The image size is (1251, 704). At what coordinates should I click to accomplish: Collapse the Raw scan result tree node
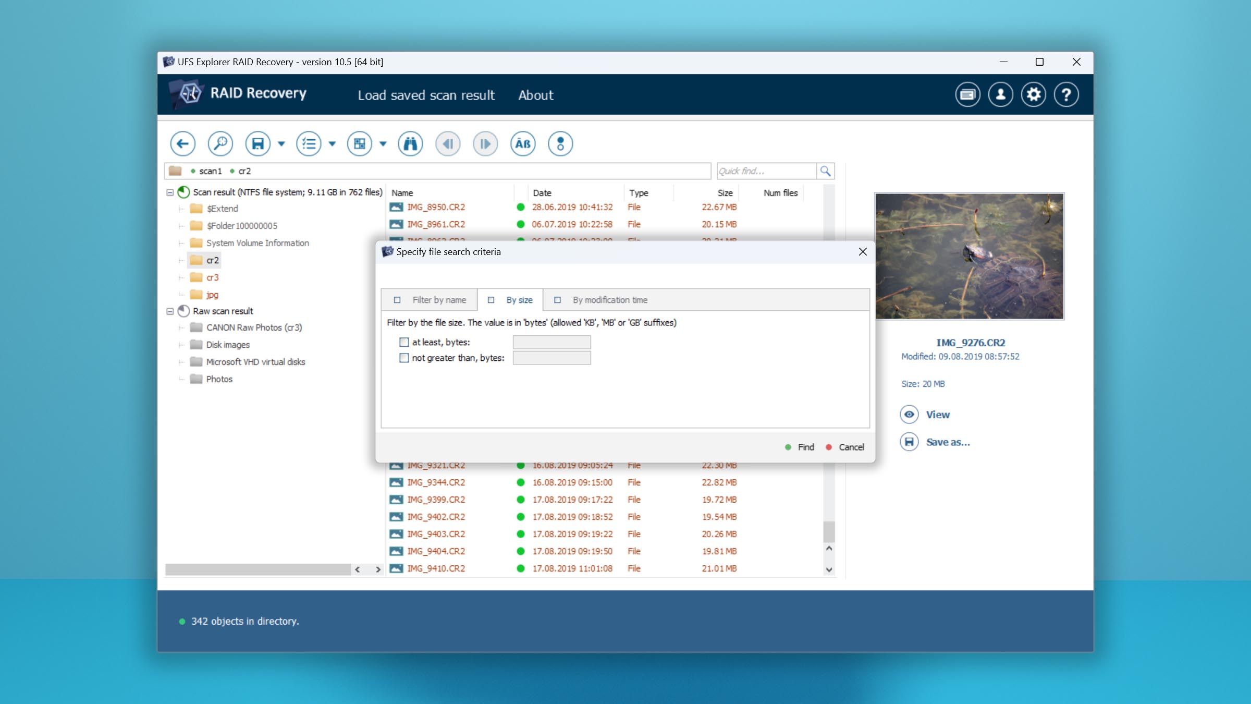tap(170, 311)
